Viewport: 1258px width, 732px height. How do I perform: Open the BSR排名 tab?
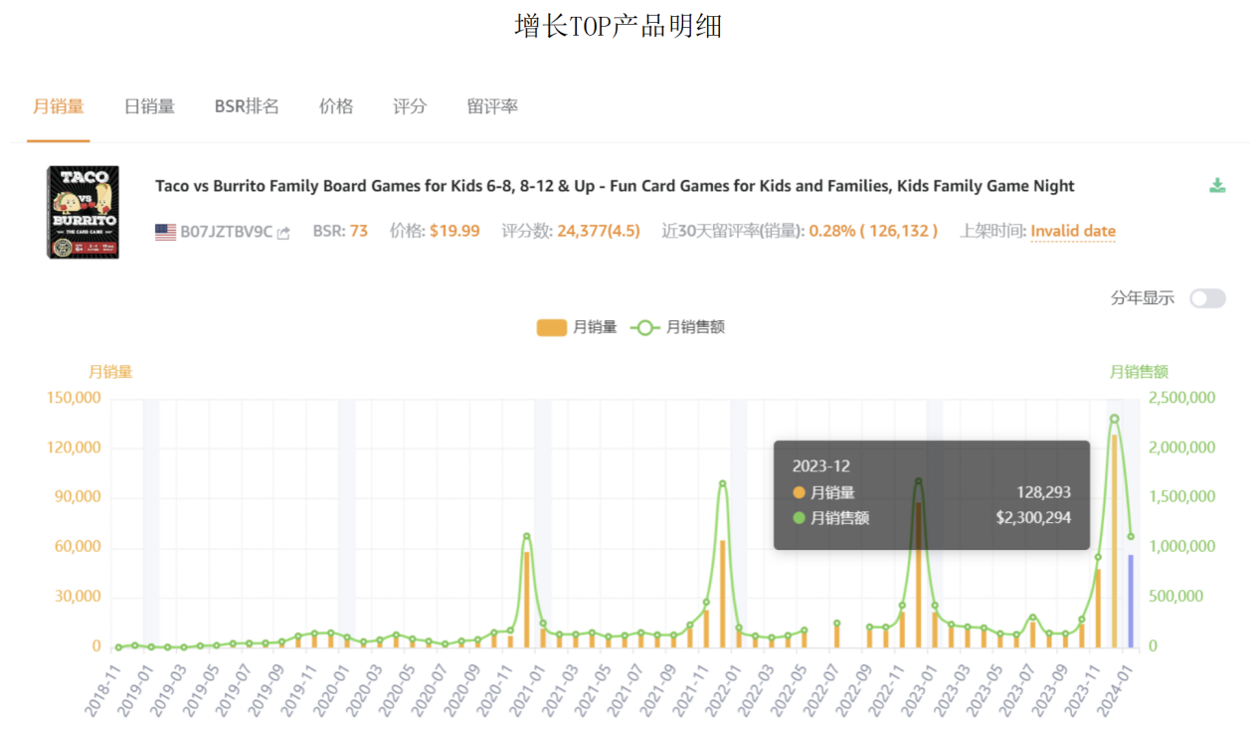point(247,106)
